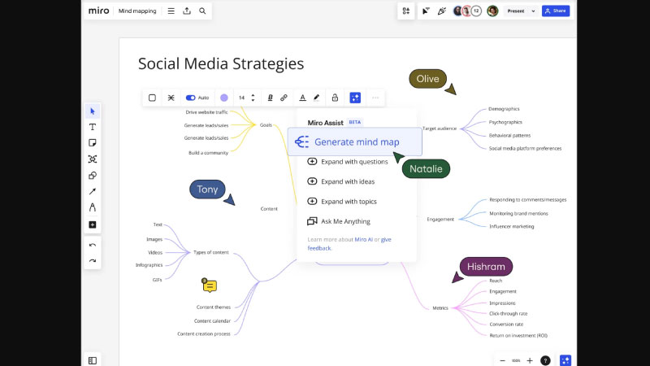The image size is (650, 366).
Task: Select the Goals mind map node
Action: pyautogui.click(x=266, y=125)
